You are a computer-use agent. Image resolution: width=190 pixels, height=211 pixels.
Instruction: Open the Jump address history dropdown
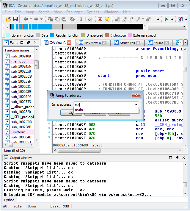tap(136, 104)
